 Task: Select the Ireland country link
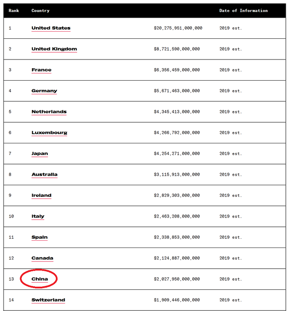pos(41,195)
